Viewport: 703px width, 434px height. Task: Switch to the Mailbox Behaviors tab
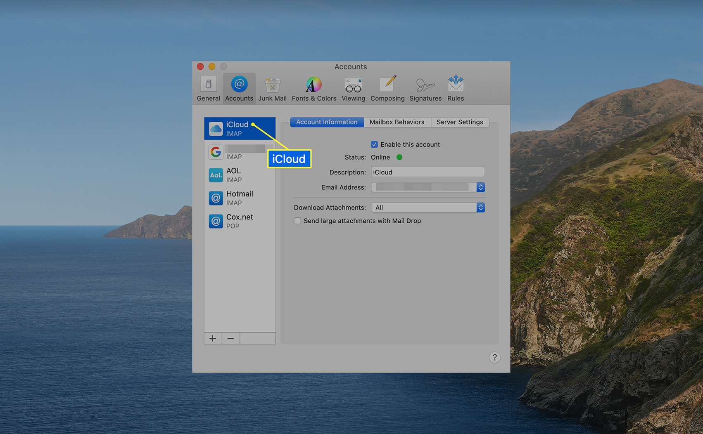point(397,122)
